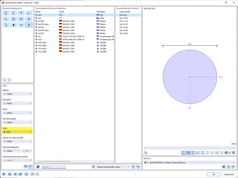238x178 pixels.
Task: Select the FLC series row
Action: [x=75, y=37]
